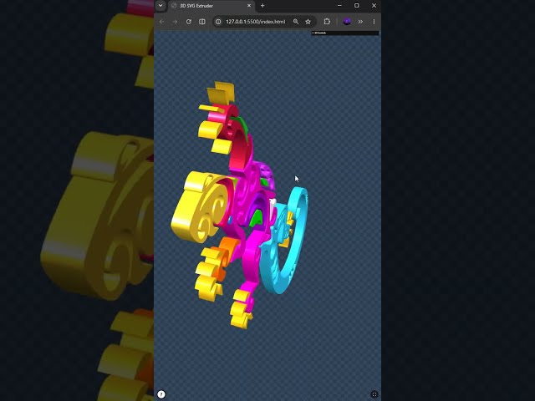
Task: Maximize the browser window
Action: [x=357, y=6]
